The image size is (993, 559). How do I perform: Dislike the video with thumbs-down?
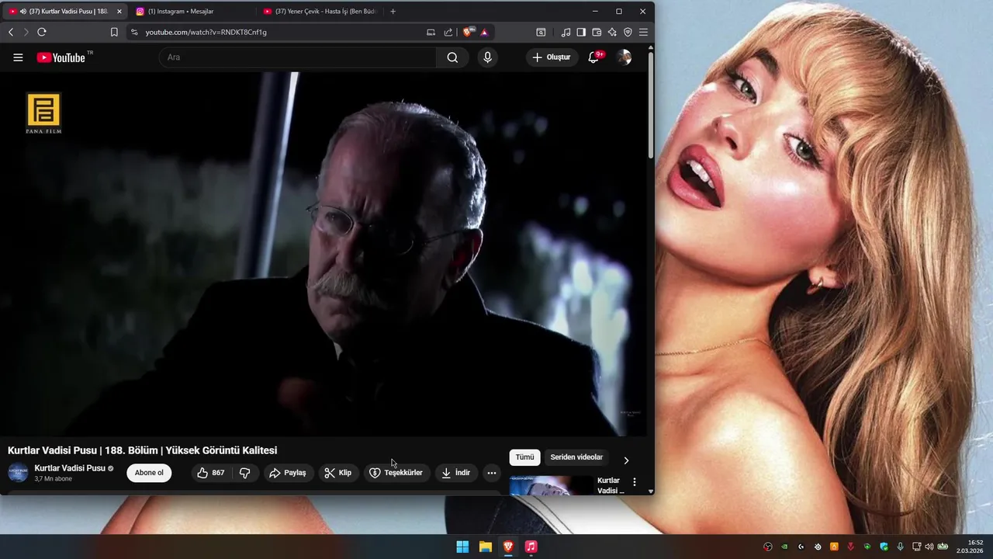click(244, 473)
